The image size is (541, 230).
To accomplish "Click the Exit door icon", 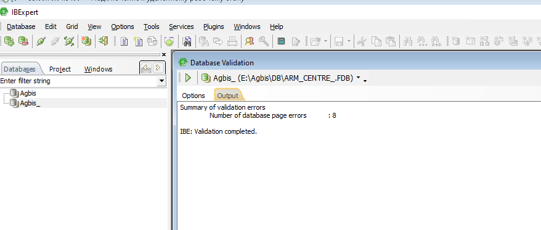I will (103, 41).
